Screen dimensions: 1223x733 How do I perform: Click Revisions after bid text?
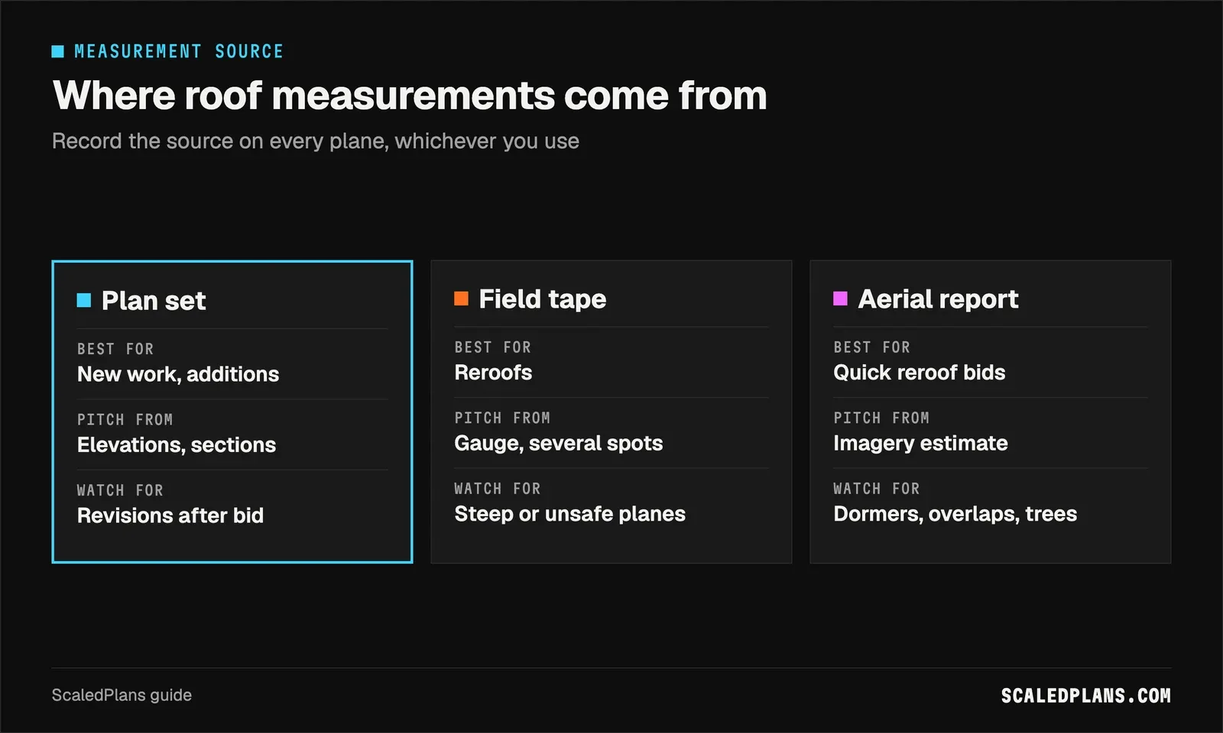pos(170,515)
